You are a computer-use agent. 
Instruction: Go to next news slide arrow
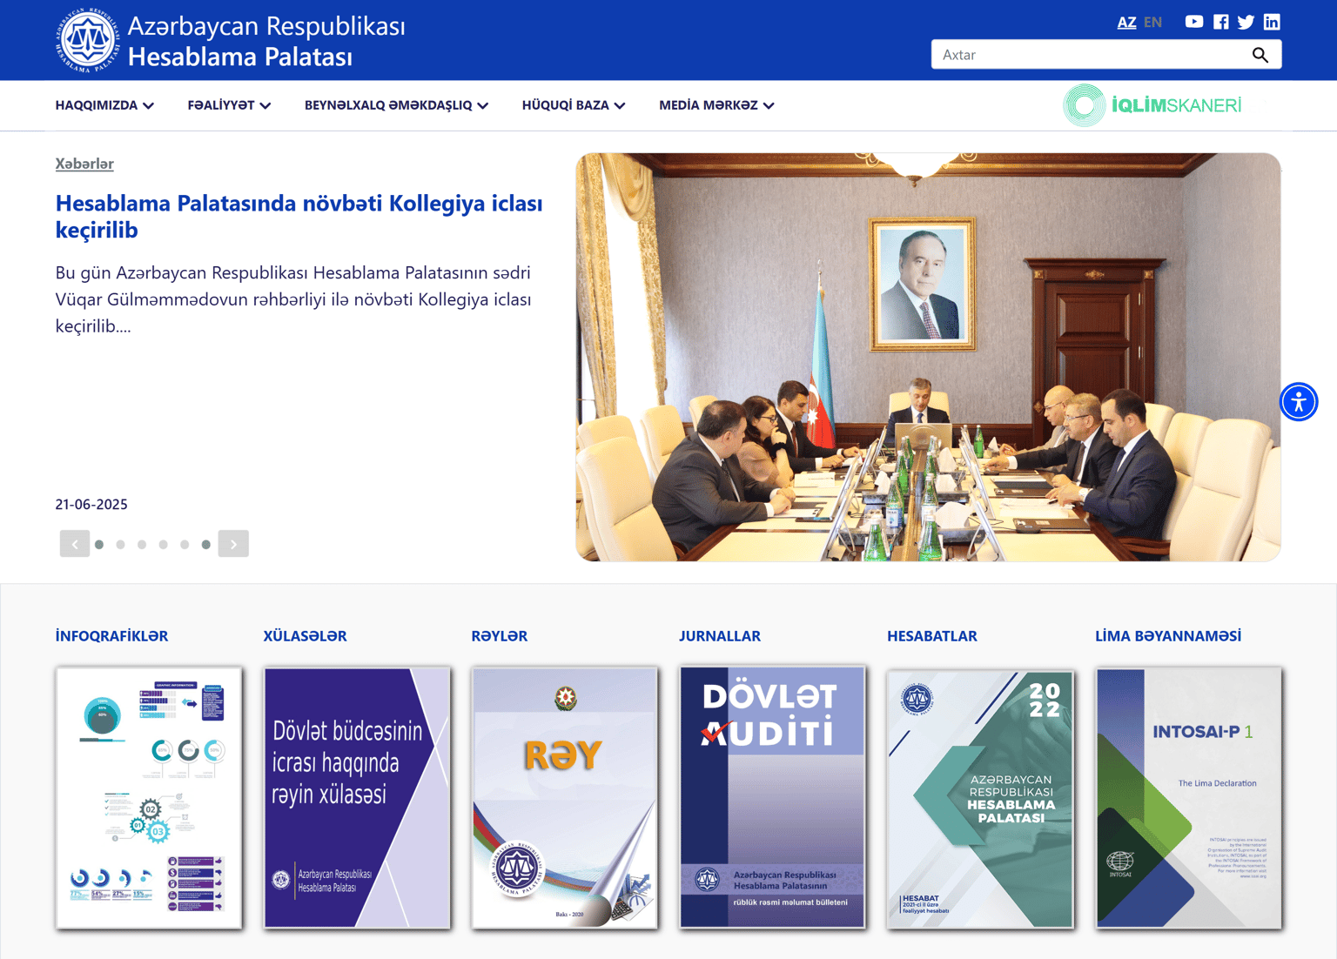point(233,544)
